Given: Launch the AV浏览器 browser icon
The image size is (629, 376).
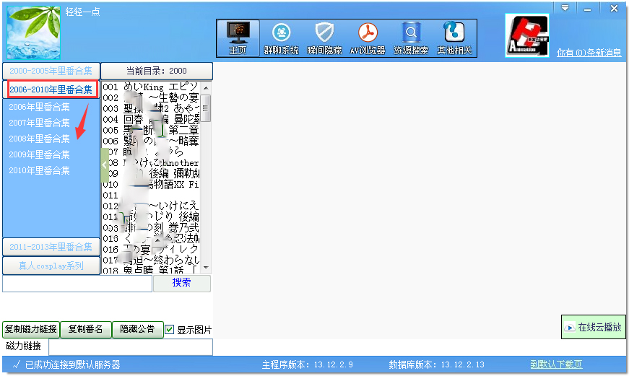Looking at the screenshot, I should (x=368, y=38).
